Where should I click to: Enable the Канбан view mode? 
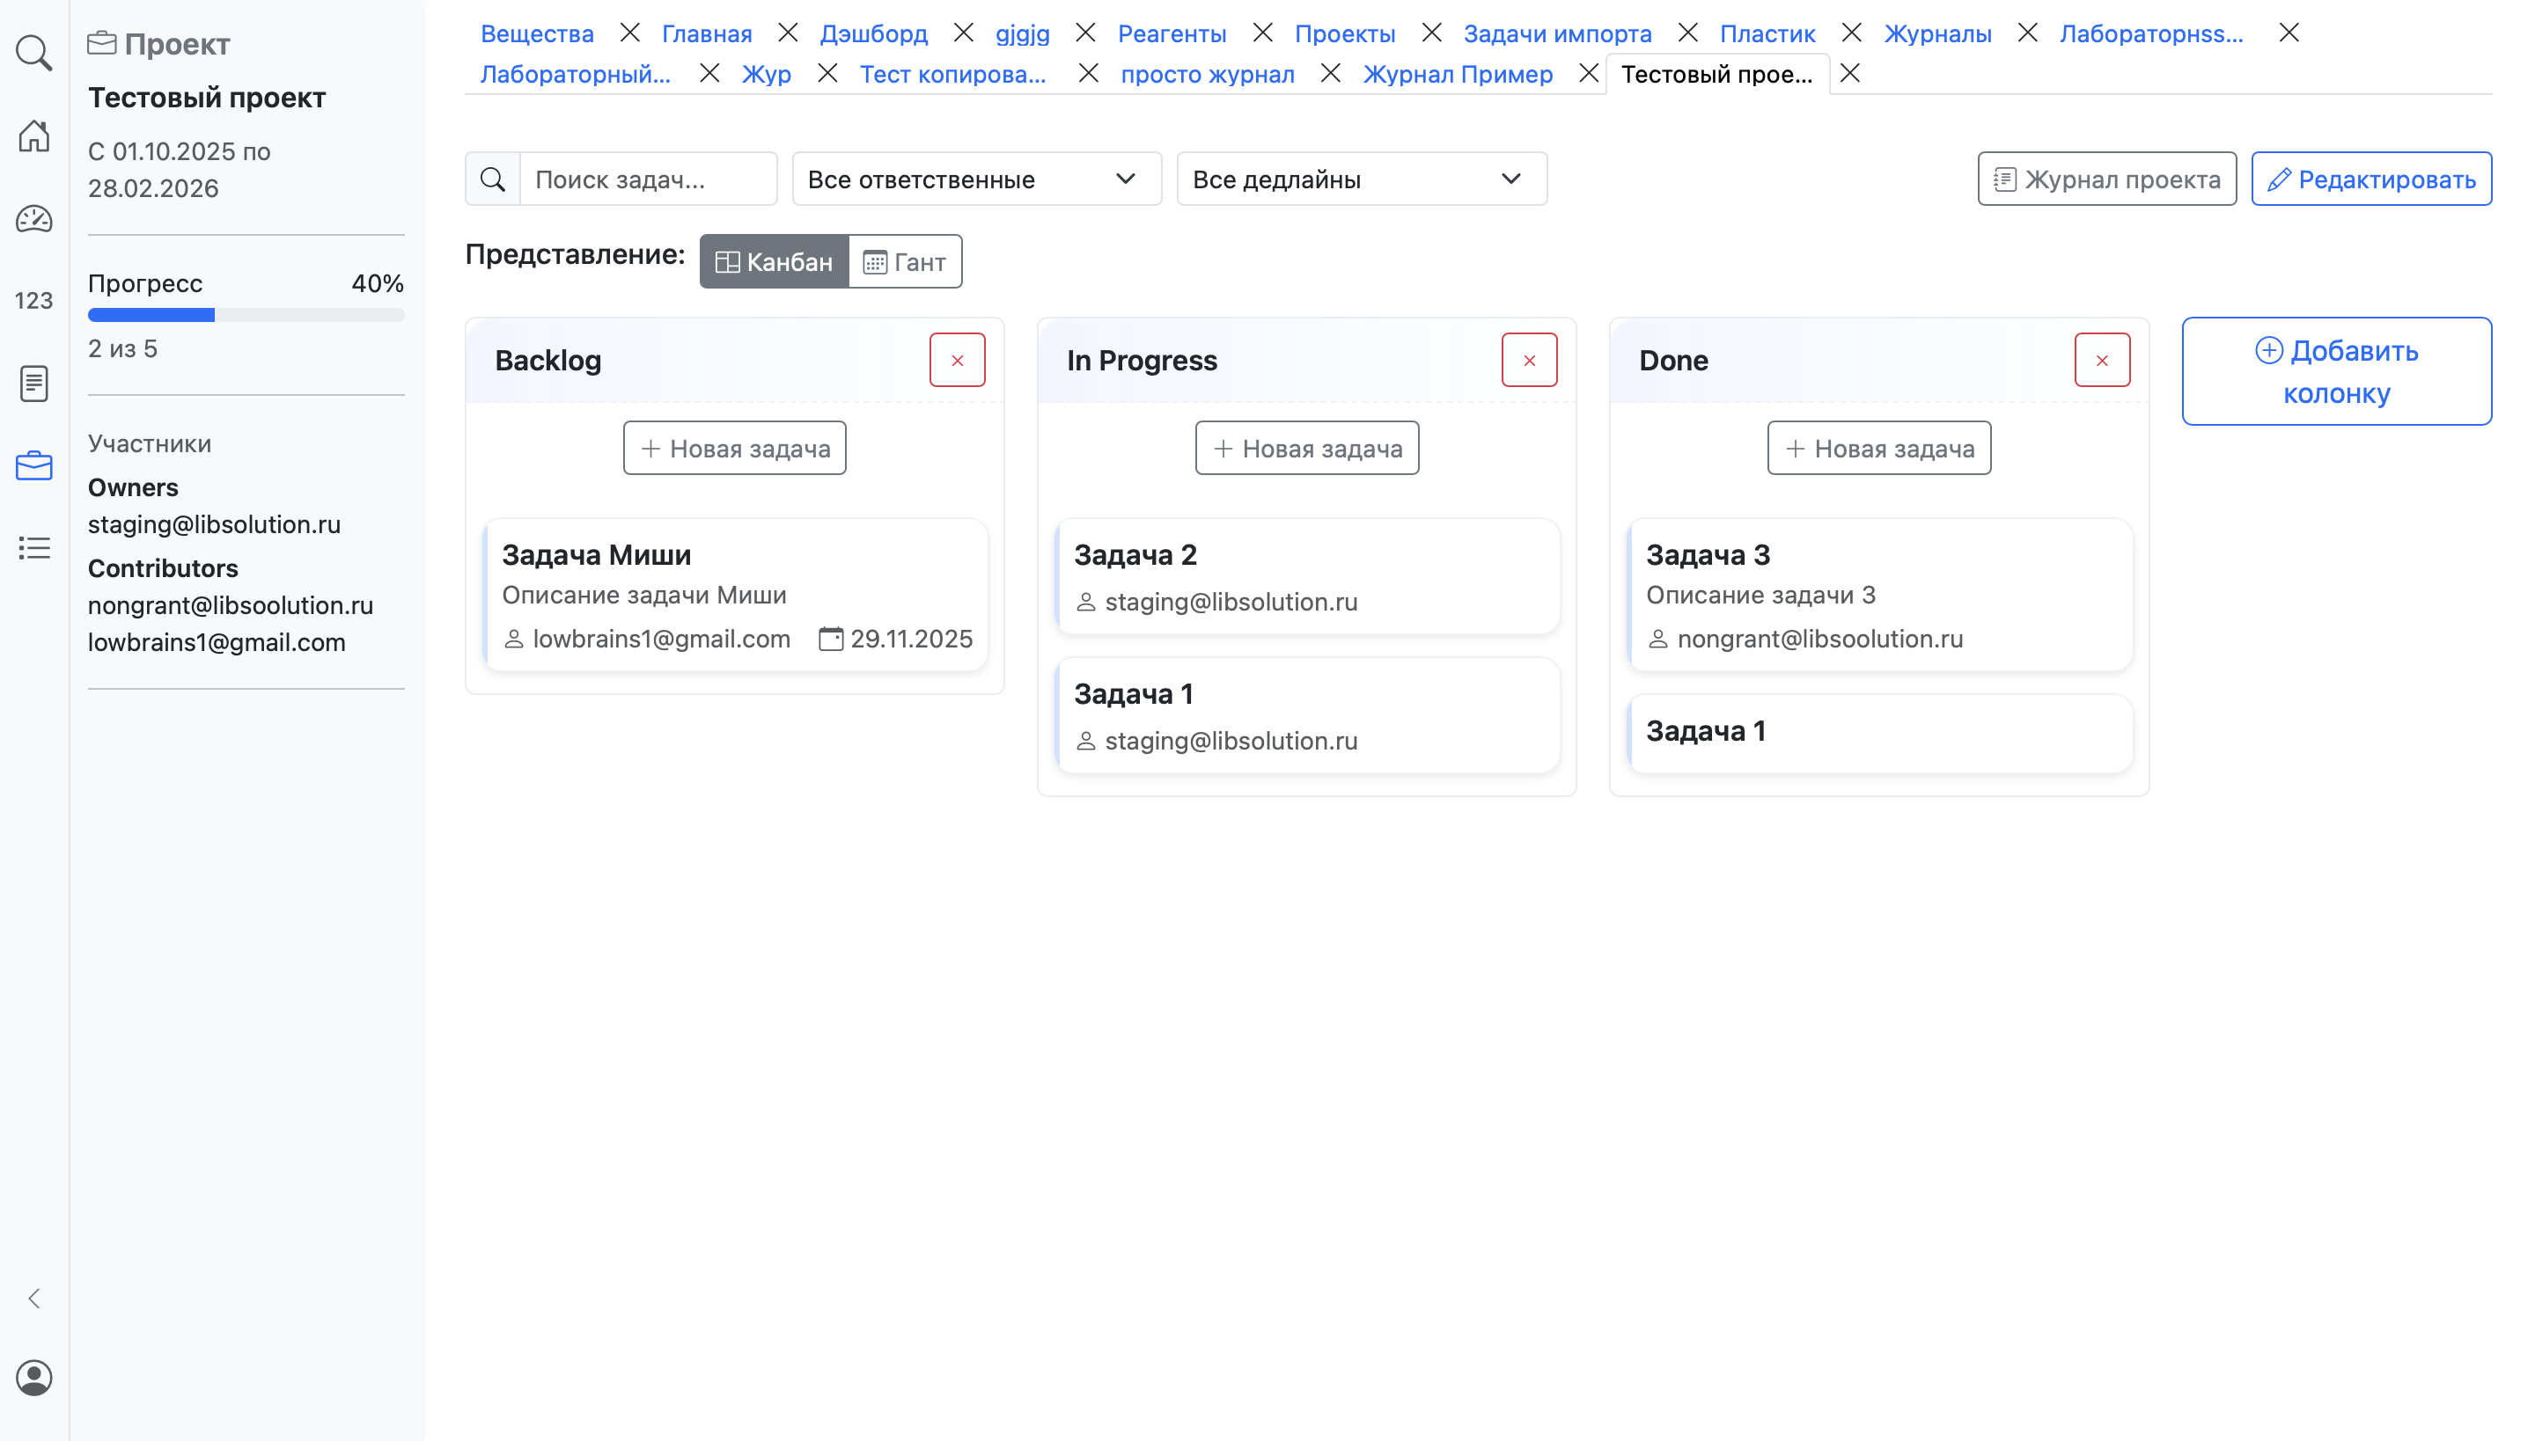774,260
